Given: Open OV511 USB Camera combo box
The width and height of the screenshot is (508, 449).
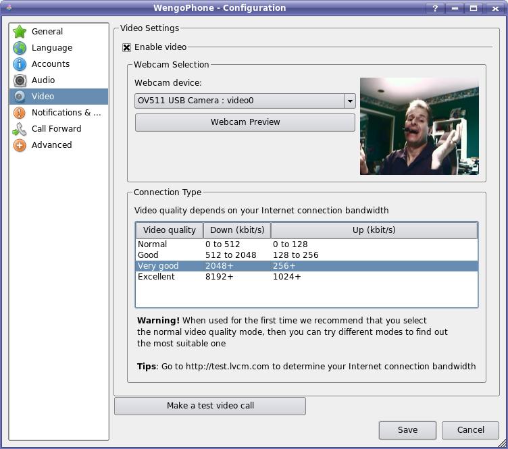Looking at the screenshot, I should (239, 101).
